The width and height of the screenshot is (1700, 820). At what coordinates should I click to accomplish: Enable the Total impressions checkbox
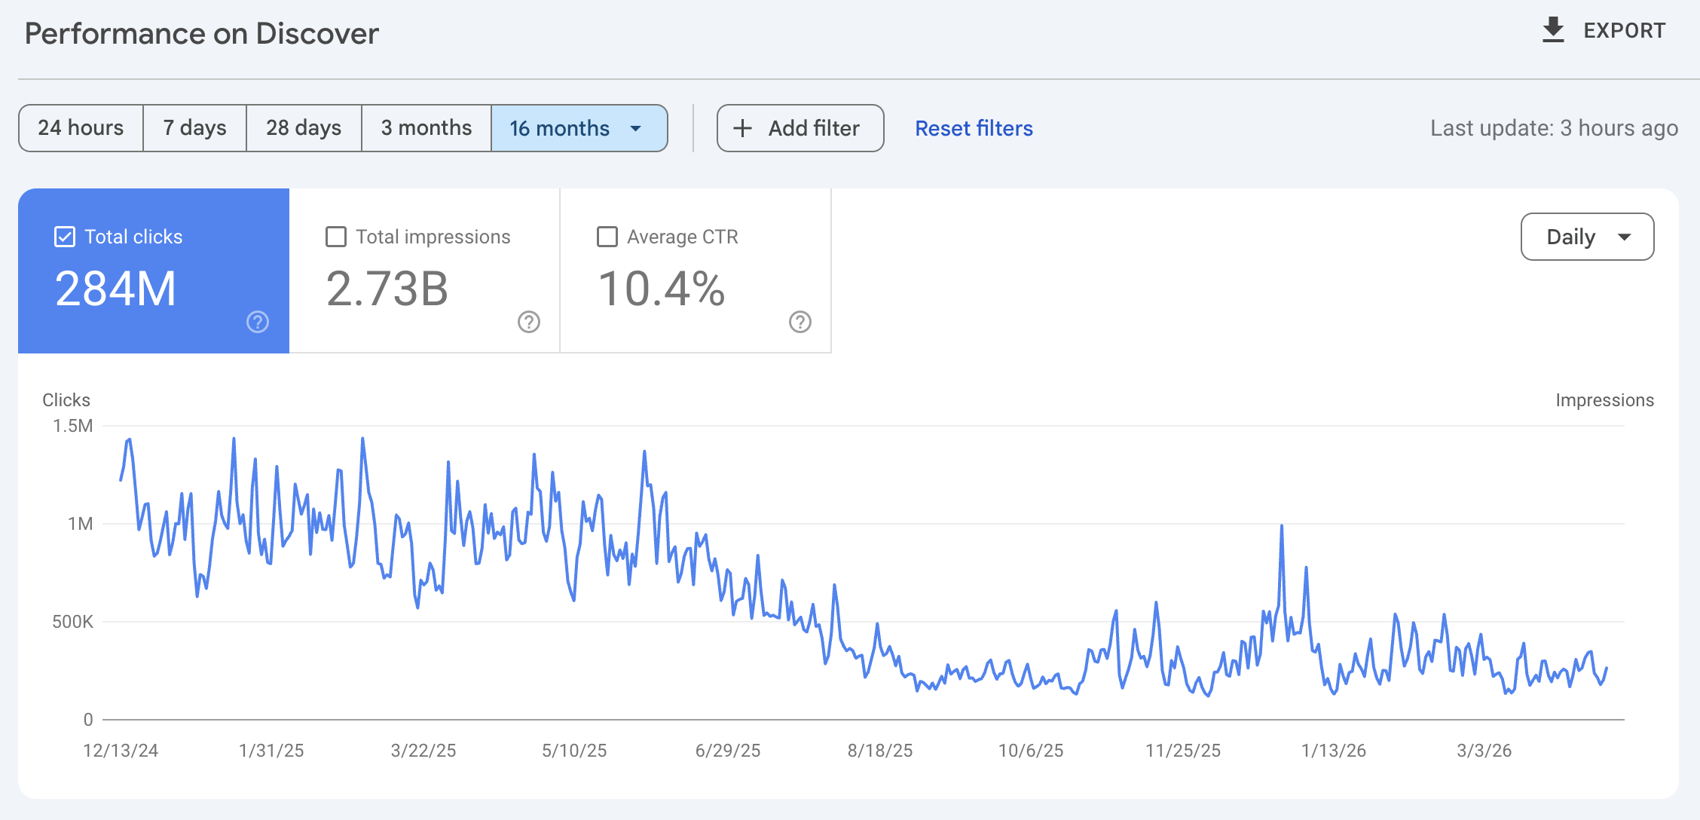pyautogui.click(x=336, y=236)
